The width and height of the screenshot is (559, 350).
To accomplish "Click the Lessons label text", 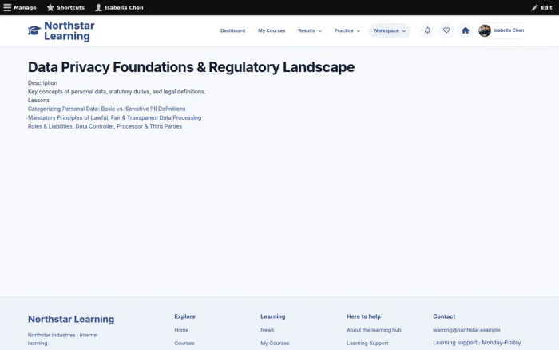I will [38, 100].
